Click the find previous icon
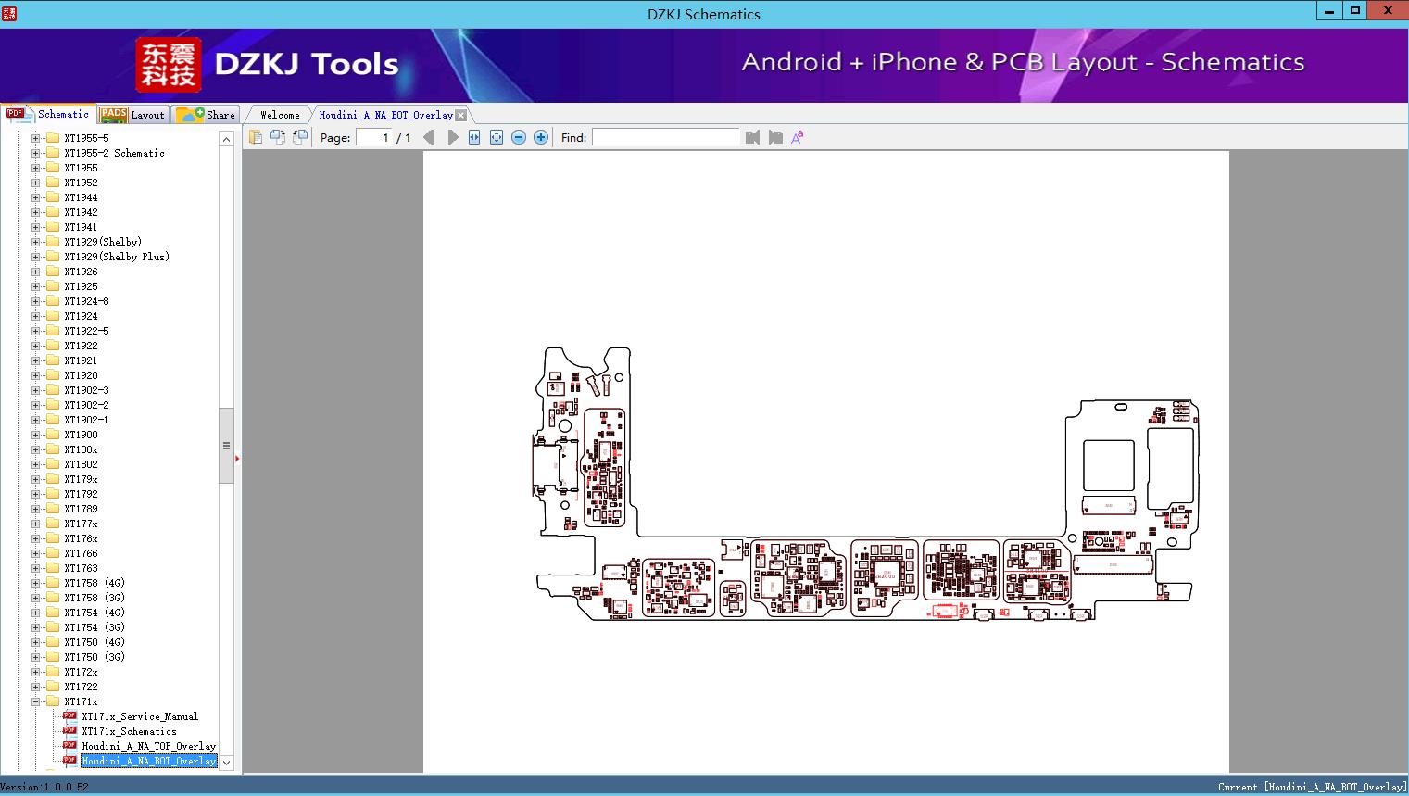 (752, 137)
